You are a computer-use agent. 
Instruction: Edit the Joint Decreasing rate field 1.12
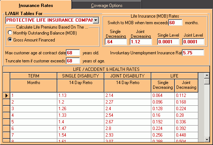tap(141, 41)
